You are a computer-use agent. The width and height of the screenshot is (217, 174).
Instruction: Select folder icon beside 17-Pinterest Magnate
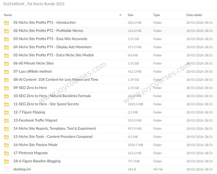tap(6, 153)
